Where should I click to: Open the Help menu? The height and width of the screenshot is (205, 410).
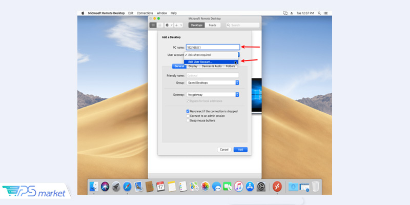[x=174, y=13]
